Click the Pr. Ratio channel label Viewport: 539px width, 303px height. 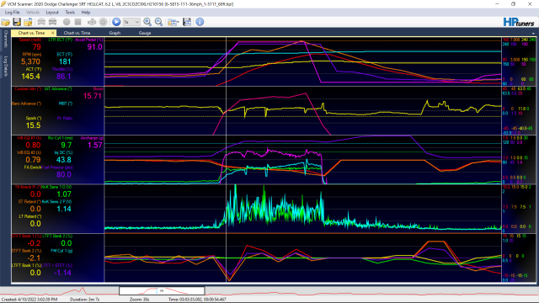pos(65,118)
